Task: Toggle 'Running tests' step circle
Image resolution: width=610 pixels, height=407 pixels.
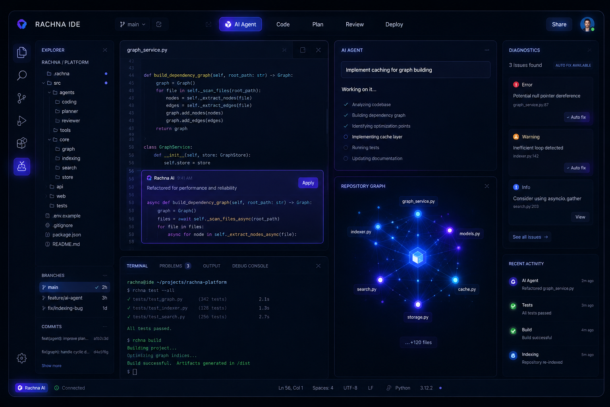Action: tap(346, 147)
